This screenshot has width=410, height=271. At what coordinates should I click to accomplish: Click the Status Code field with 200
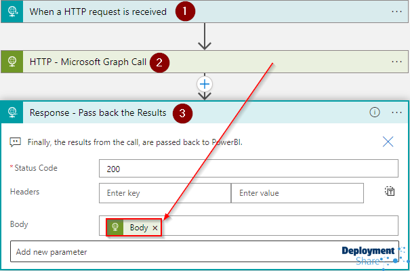[x=248, y=168]
